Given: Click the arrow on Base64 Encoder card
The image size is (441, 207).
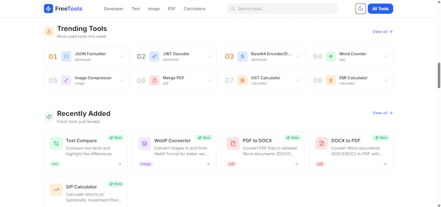Looking at the screenshot, I should (298, 57).
